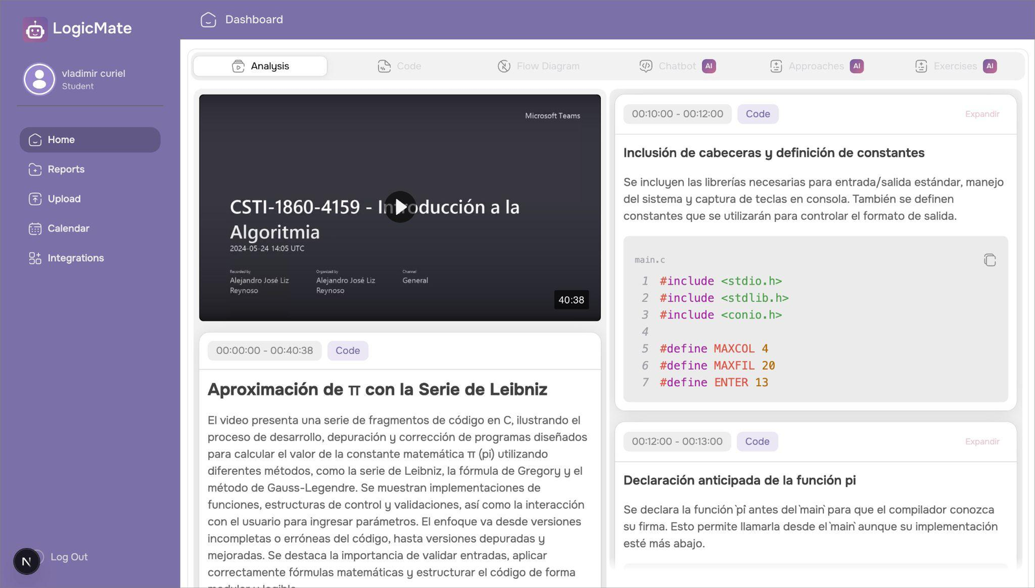The height and width of the screenshot is (588, 1035).
Task: Click the AI badge next to Approaches
Action: coord(857,66)
